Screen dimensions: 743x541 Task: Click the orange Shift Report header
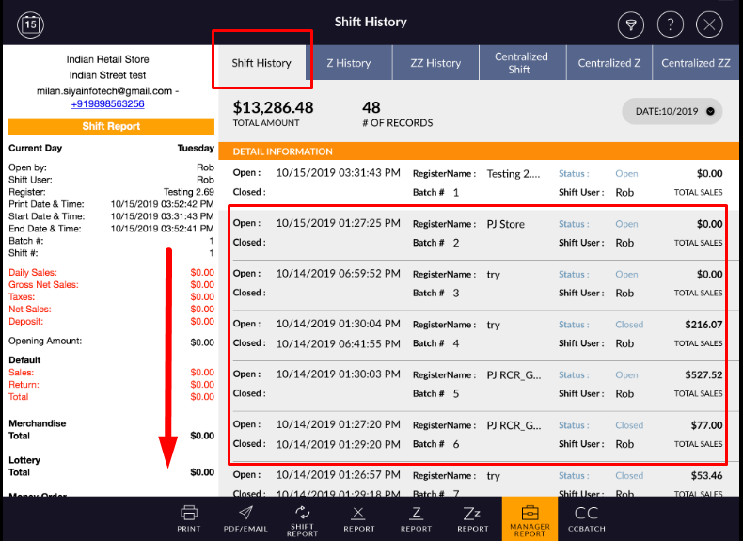click(x=111, y=126)
